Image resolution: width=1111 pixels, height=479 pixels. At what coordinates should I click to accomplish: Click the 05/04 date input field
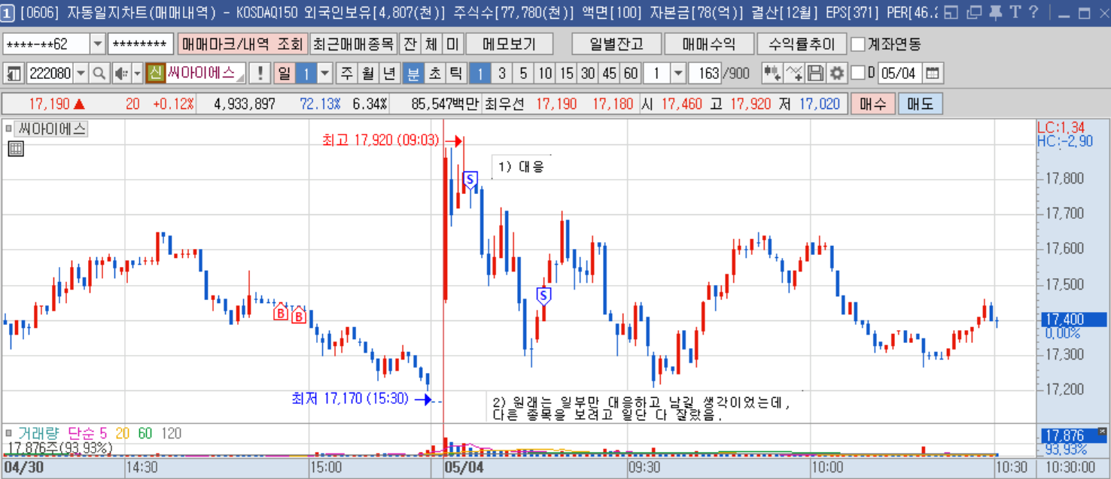click(899, 74)
